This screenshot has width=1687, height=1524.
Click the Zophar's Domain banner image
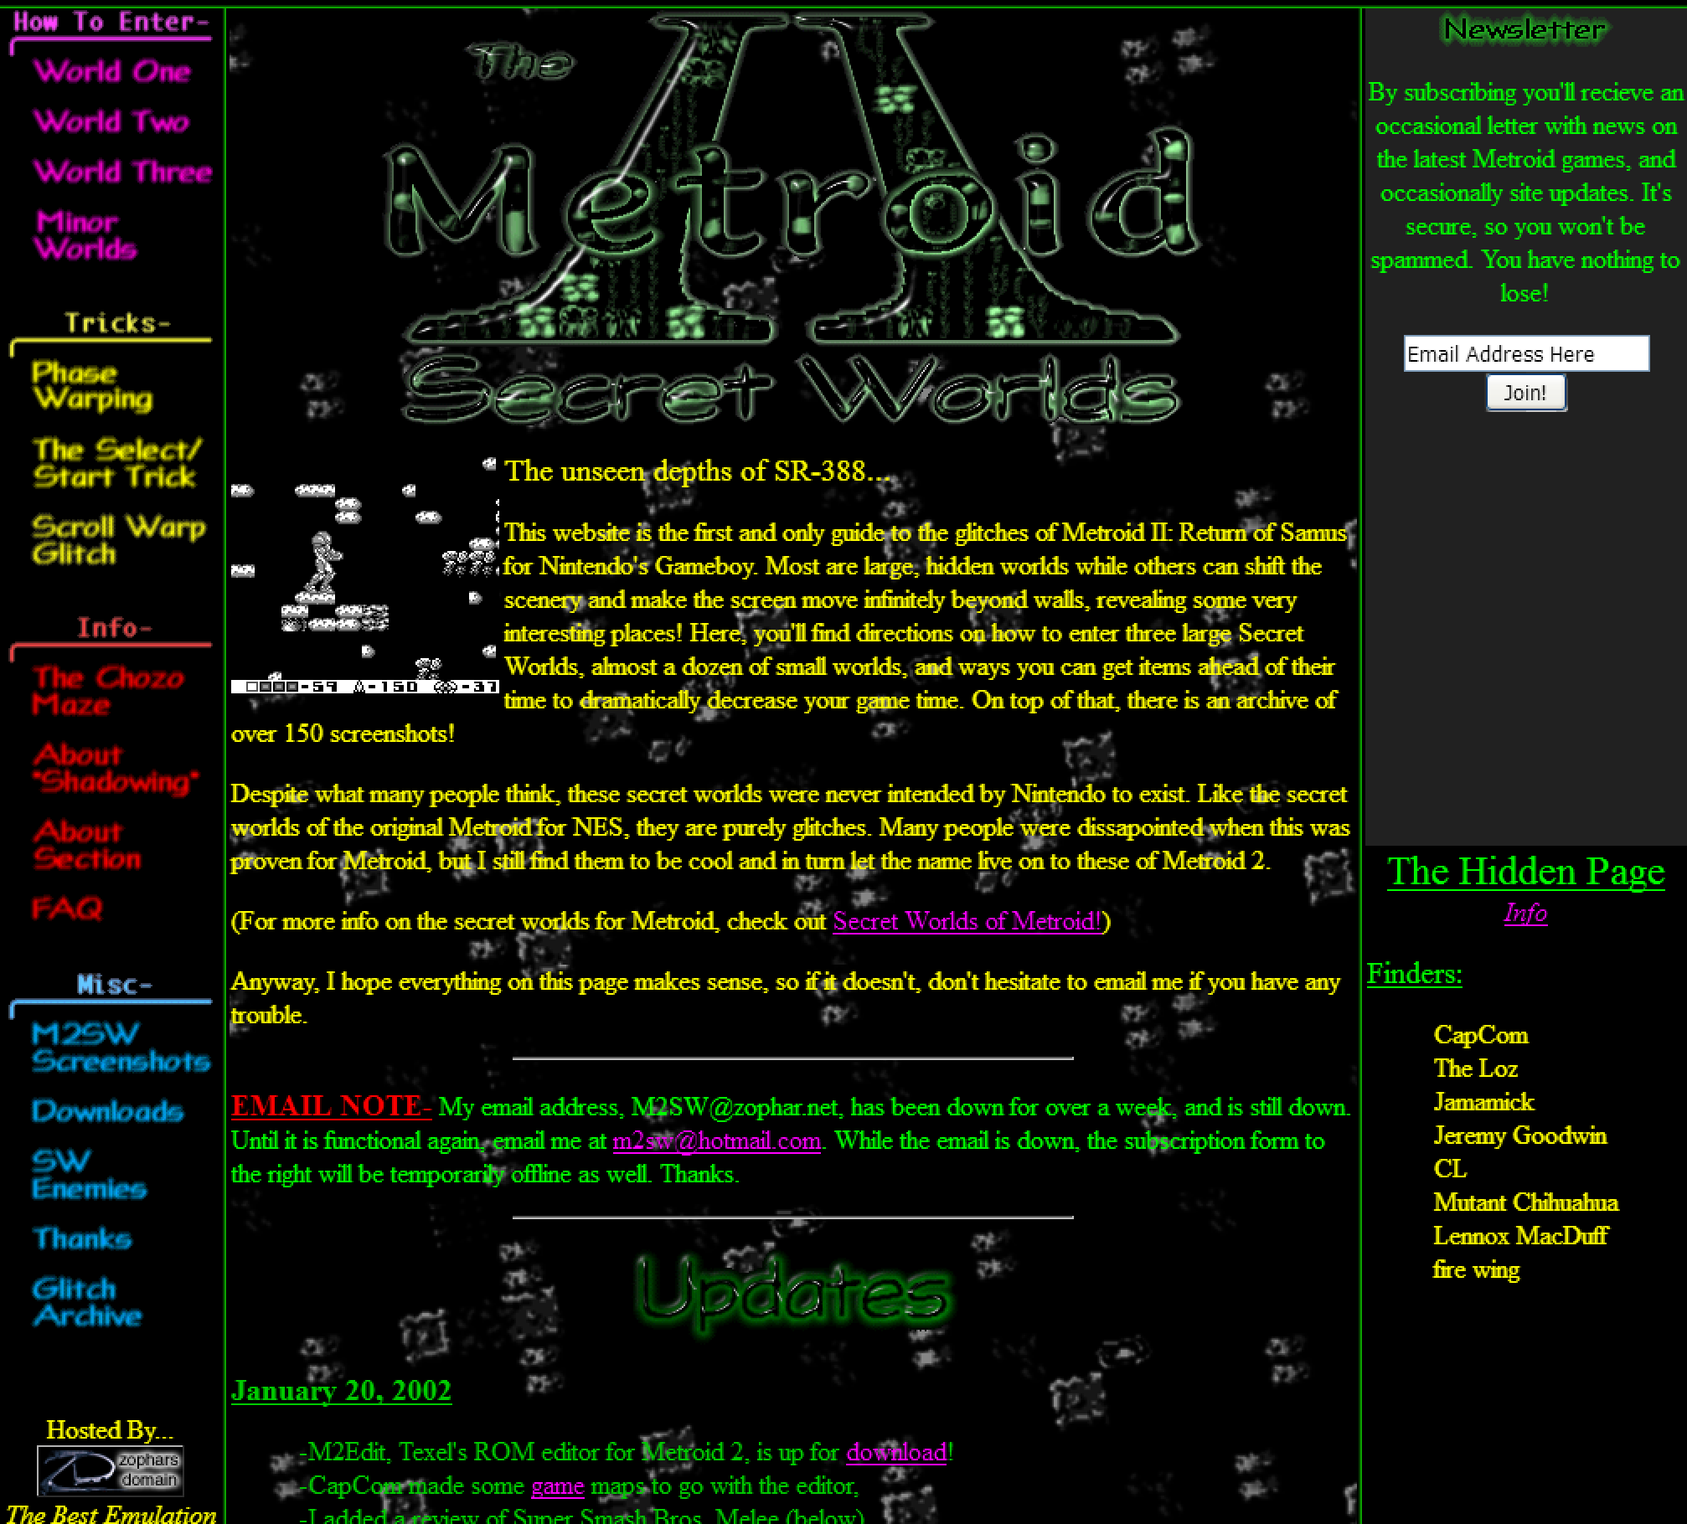coord(110,1470)
